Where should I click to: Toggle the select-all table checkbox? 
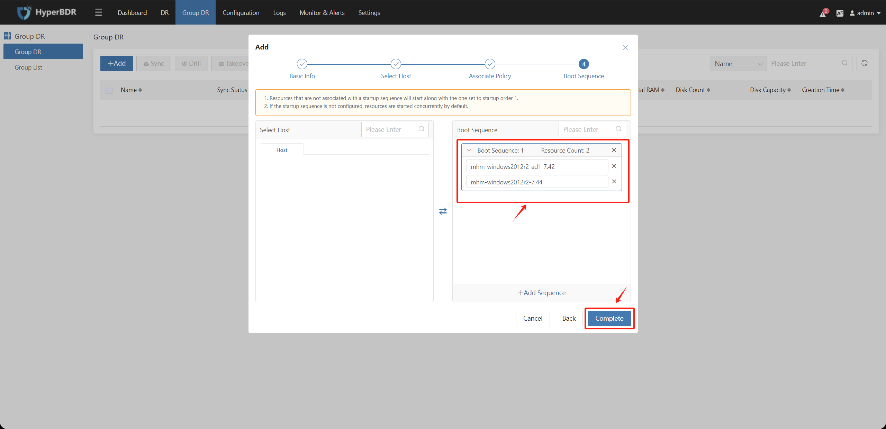[109, 90]
